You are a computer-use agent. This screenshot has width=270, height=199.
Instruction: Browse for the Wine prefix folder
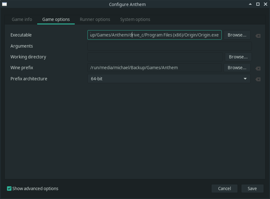tap(237, 68)
